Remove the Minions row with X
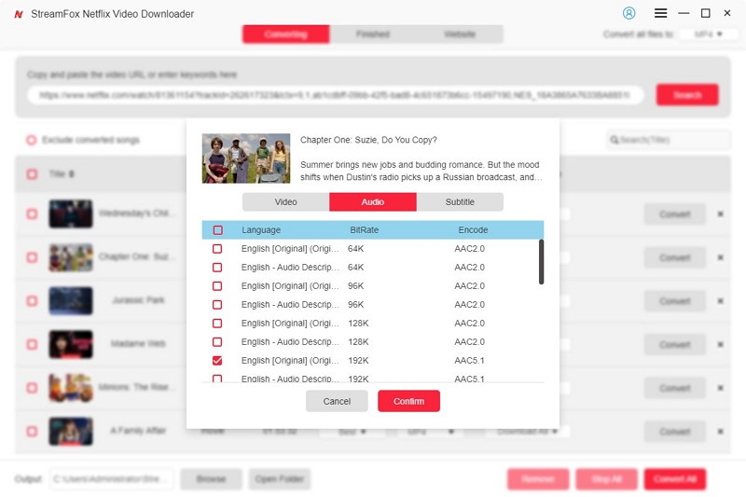The width and height of the screenshot is (746, 497). coord(720,388)
